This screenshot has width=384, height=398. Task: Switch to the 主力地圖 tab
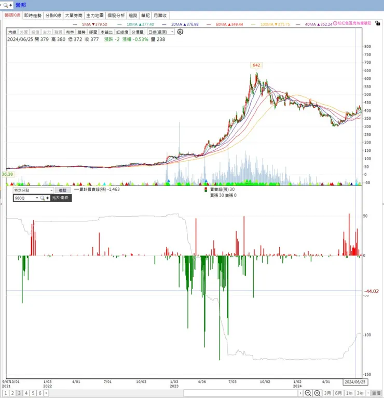(94, 15)
